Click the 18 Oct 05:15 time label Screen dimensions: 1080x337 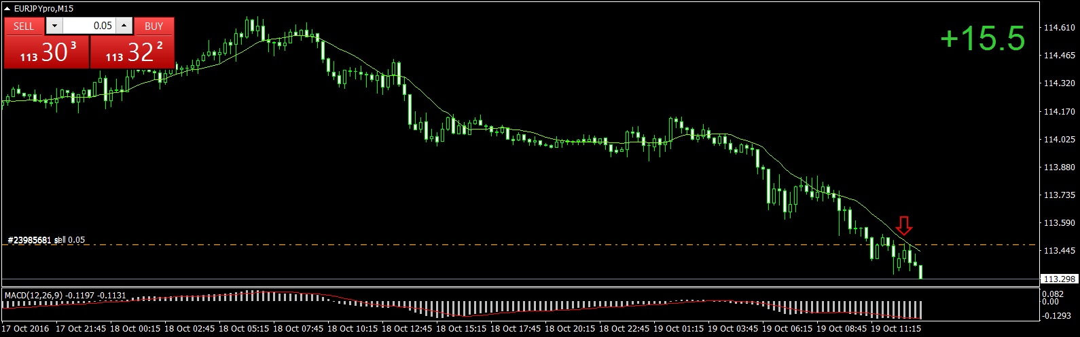pyautogui.click(x=244, y=329)
